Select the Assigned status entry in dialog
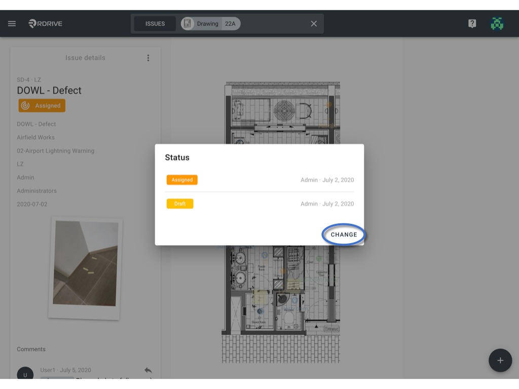The width and height of the screenshot is (519, 389). click(x=182, y=180)
